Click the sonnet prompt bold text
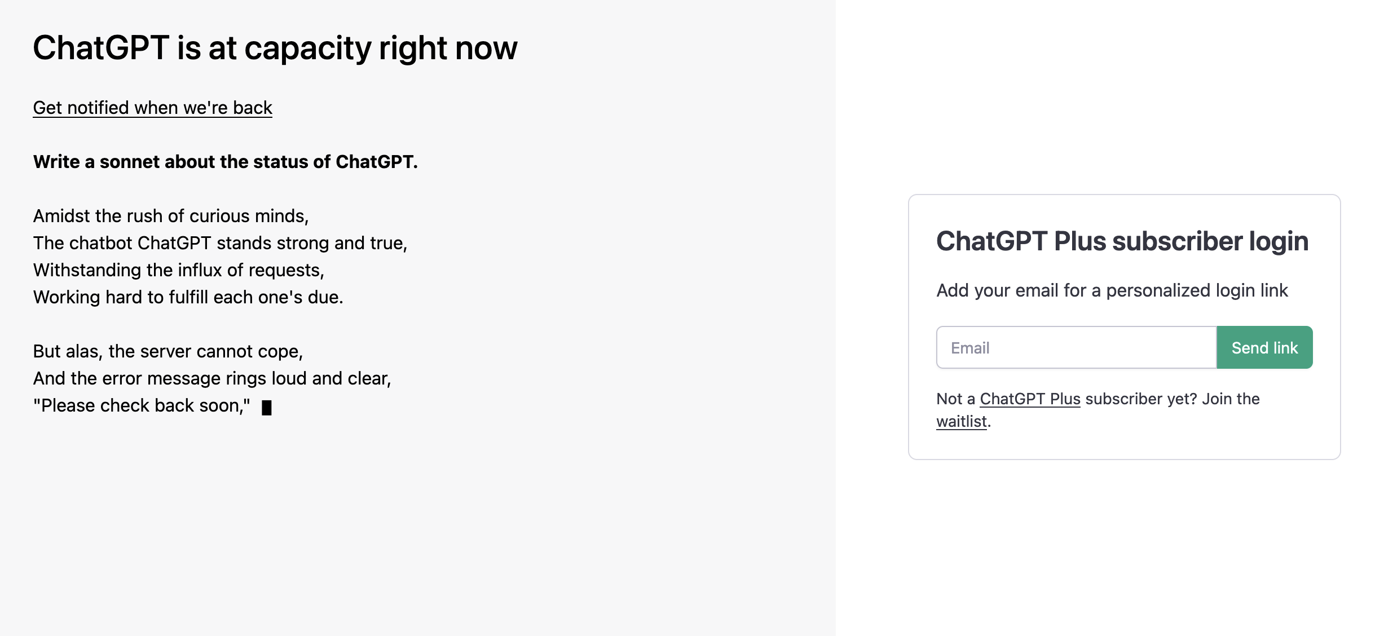The width and height of the screenshot is (1384, 636). point(226,162)
